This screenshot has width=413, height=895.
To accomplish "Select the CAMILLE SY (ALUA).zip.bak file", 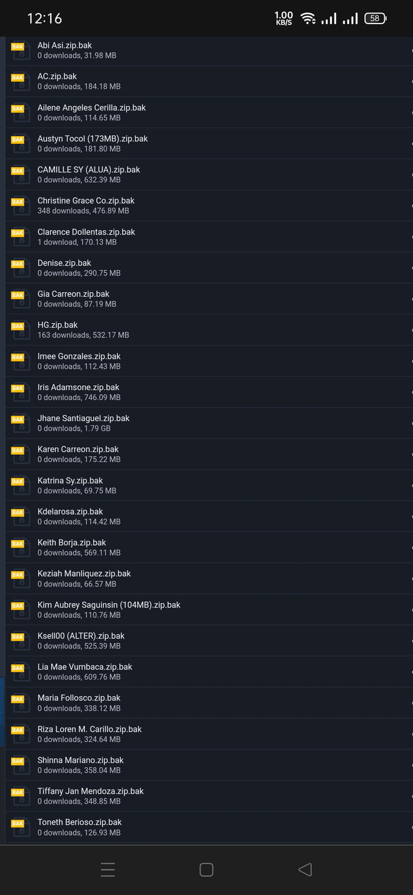I will 88,170.
